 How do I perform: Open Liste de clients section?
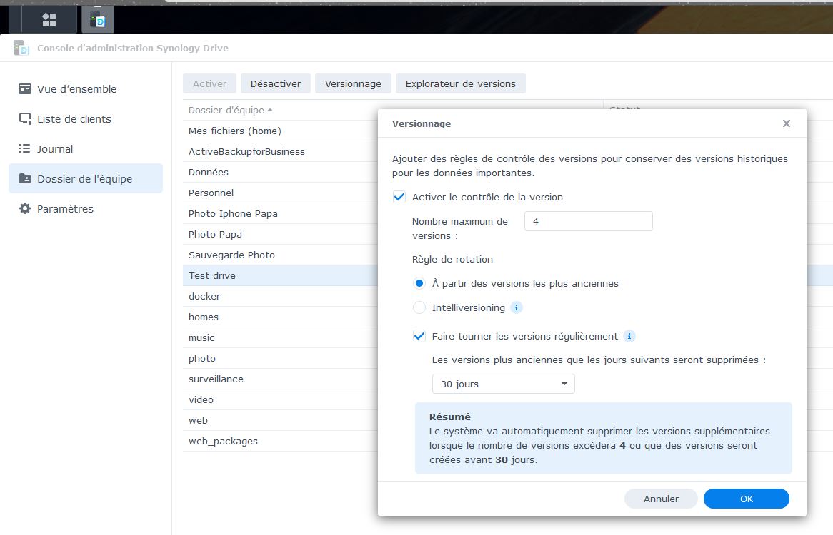click(x=86, y=119)
